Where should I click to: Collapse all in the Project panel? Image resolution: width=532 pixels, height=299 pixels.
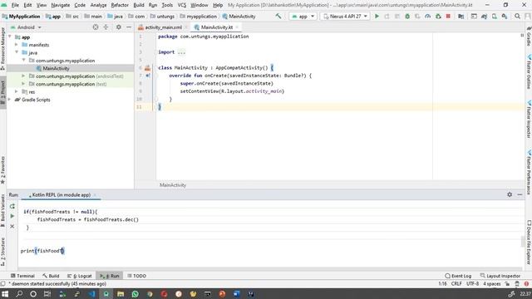106,27
